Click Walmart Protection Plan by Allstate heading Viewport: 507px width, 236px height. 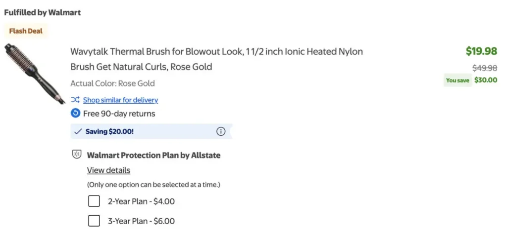tap(153, 156)
